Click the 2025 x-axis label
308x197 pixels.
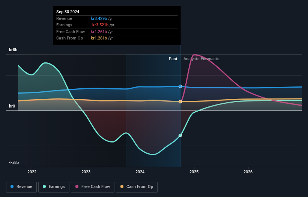(x=194, y=172)
